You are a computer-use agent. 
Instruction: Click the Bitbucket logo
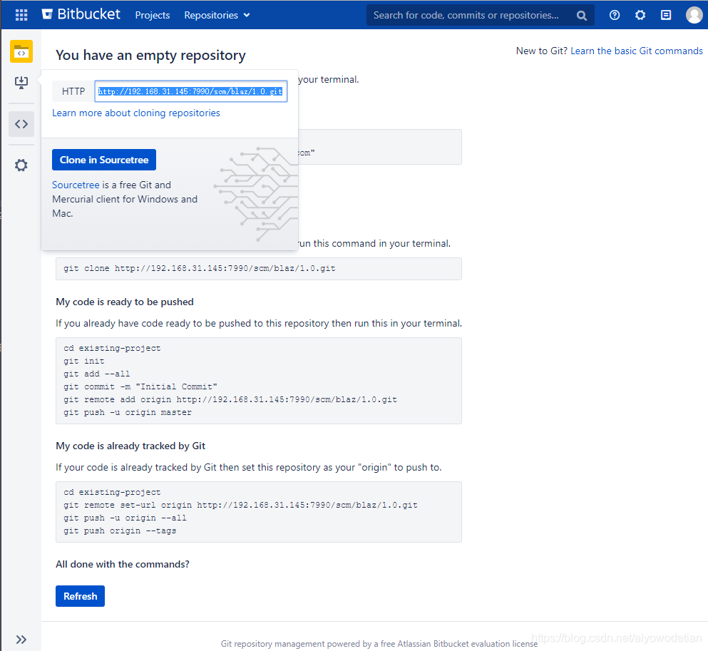81,14
